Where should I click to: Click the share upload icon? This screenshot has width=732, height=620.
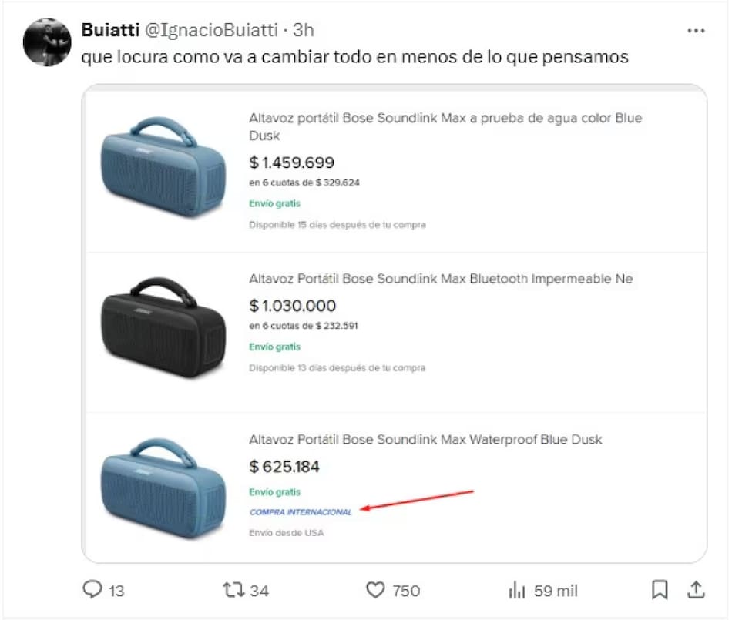pyautogui.click(x=696, y=591)
